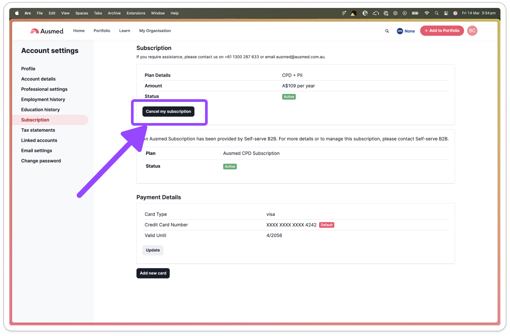The height and width of the screenshot is (336, 510).
Task: Click the Siri icon in menu bar
Action: (x=455, y=13)
